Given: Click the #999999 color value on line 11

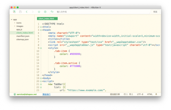Looking at the screenshot, I should [75, 54].
